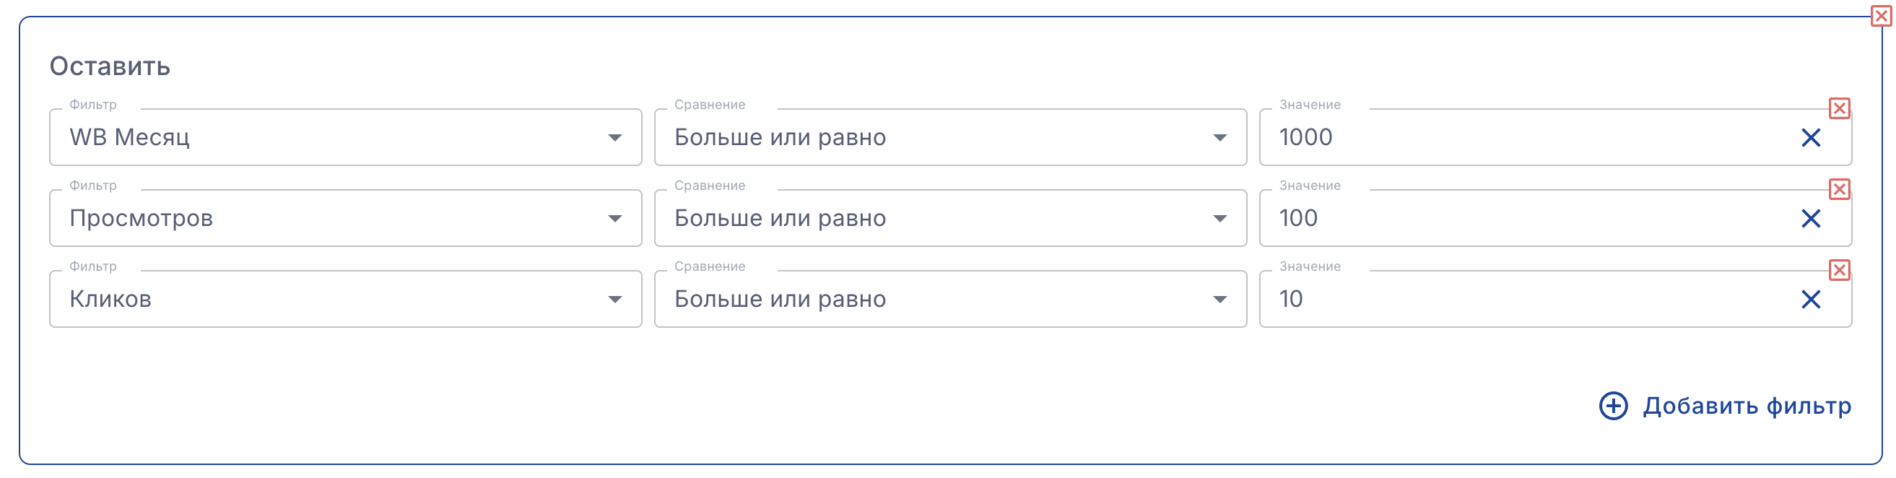Expand comparison dropdown in Кликов row
The width and height of the screenshot is (1896, 478).
(949, 300)
